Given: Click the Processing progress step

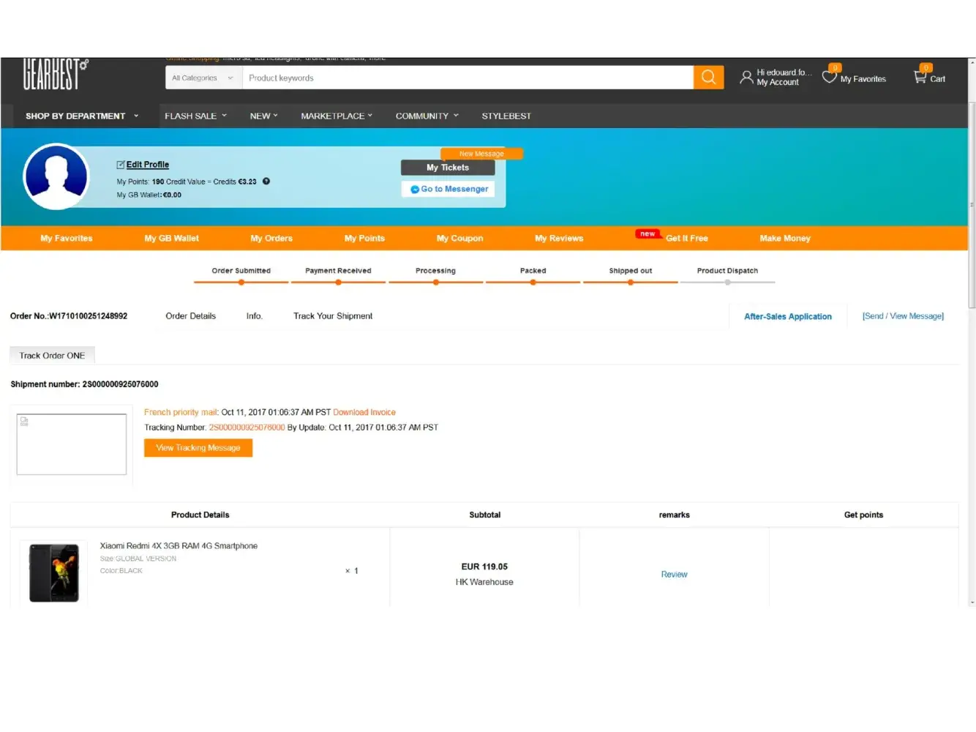Looking at the screenshot, I should pyautogui.click(x=435, y=276).
